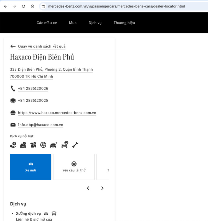Click the browser back arrow
This screenshot has height=221, width=208.
[6, 6]
